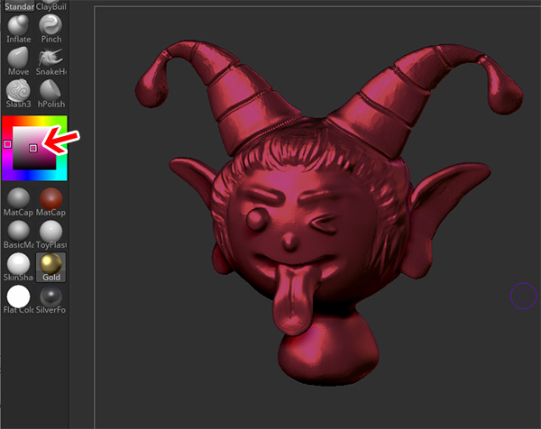This screenshot has width=541, height=429.
Task: Switch to the ClayBuildup brush
Action: click(50, 6)
